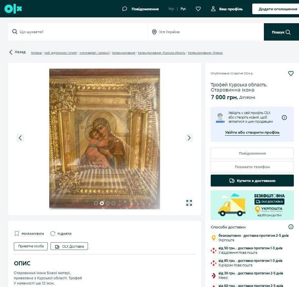299x287 pixels.
Task: Click Увійти або створити профіль link
Action: [x=252, y=132]
